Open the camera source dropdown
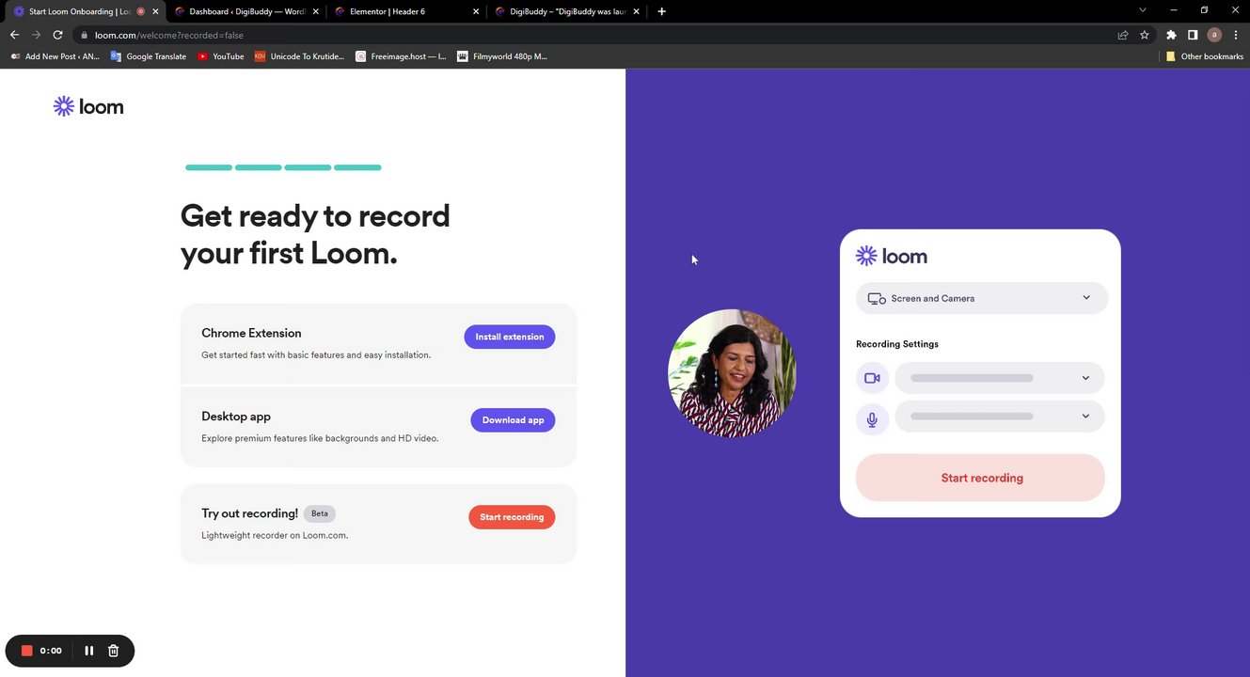The image size is (1250, 677). [999, 378]
